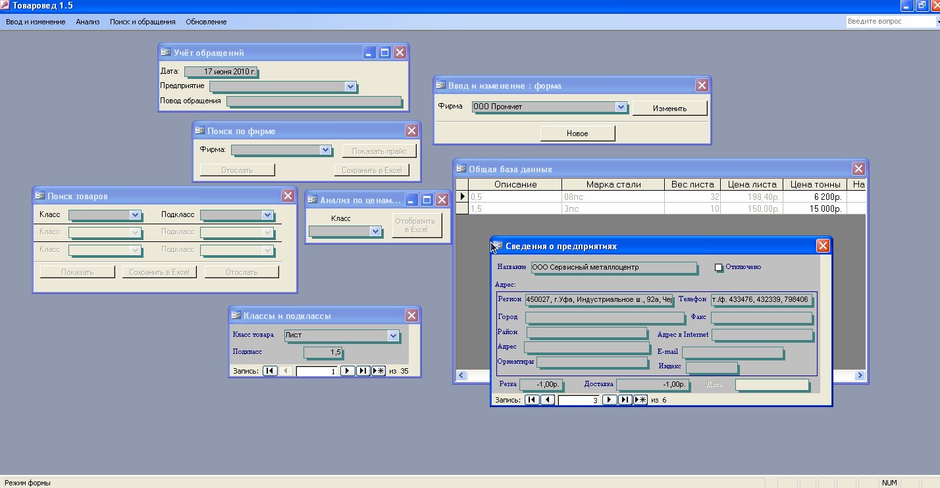Open the Анализ menu

tap(88, 22)
